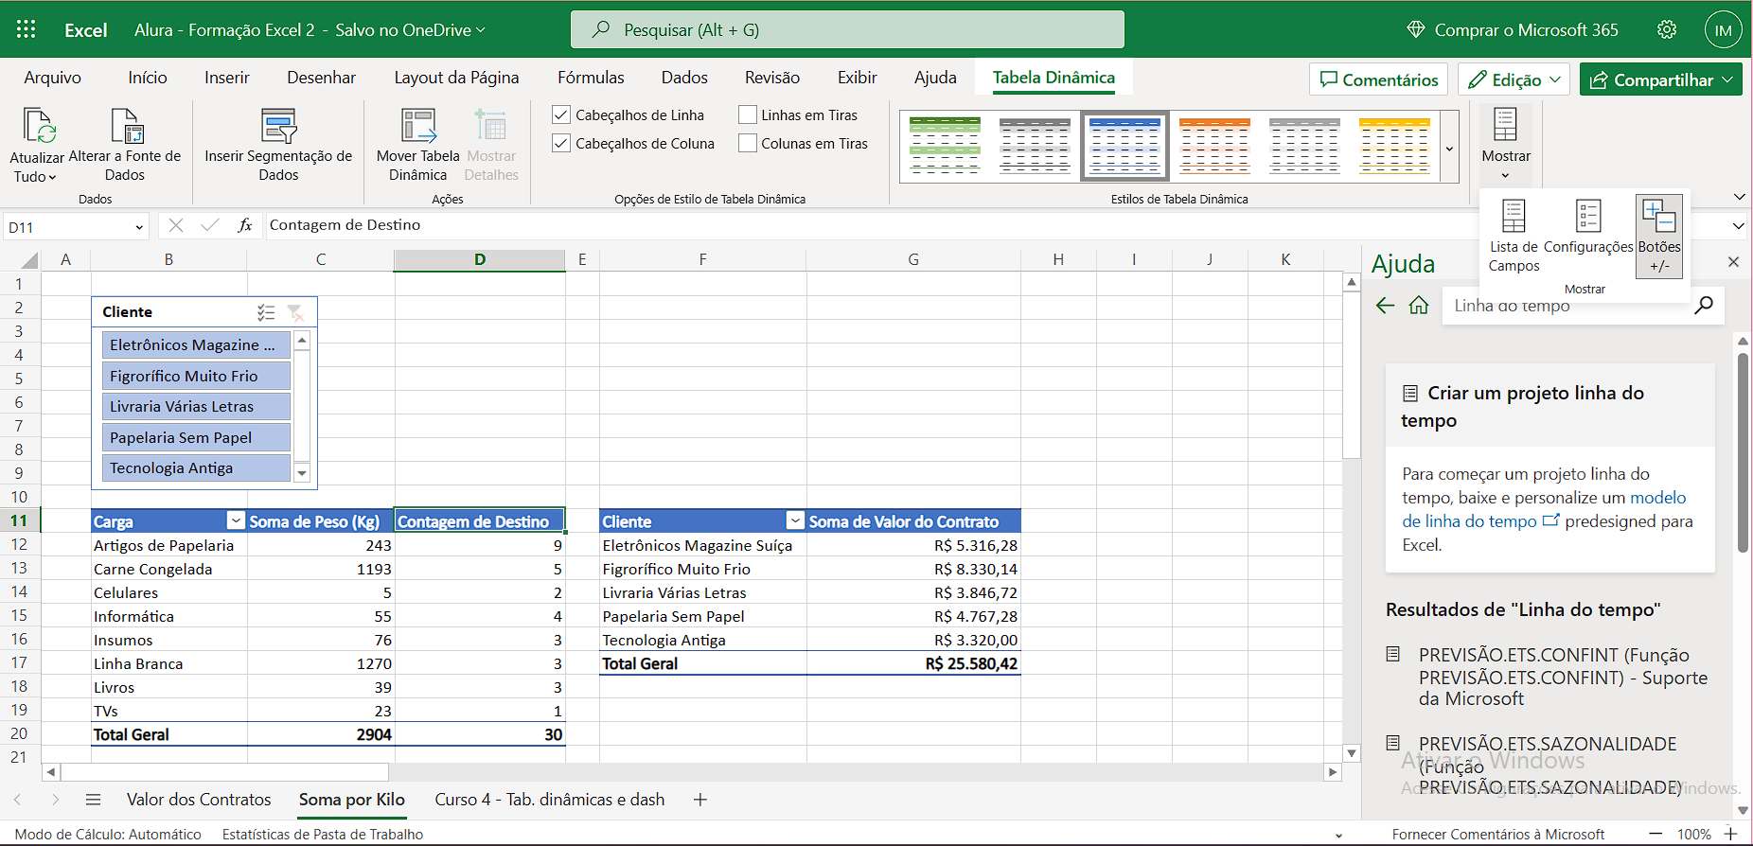Zoom in with plus icon
The height and width of the screenshot is (846, 1753).
1730,834
